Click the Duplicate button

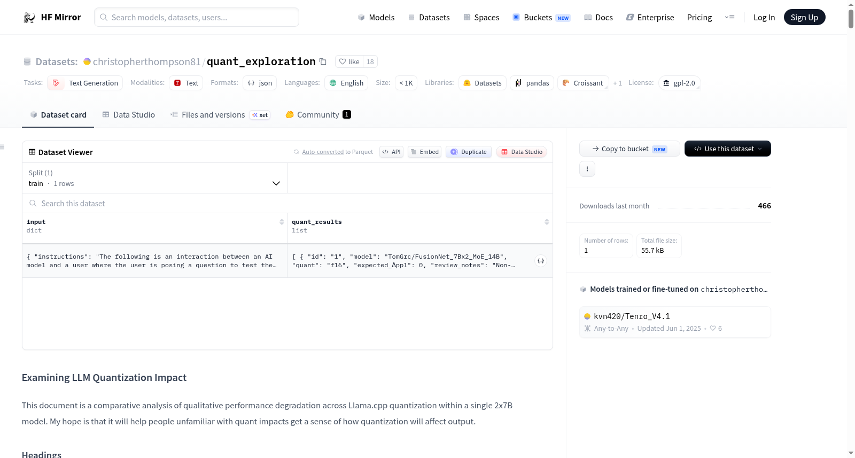coord(469,152)
